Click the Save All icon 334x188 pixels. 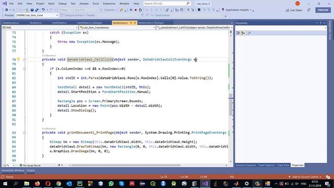pyautogui.click(x=37, y=10)
